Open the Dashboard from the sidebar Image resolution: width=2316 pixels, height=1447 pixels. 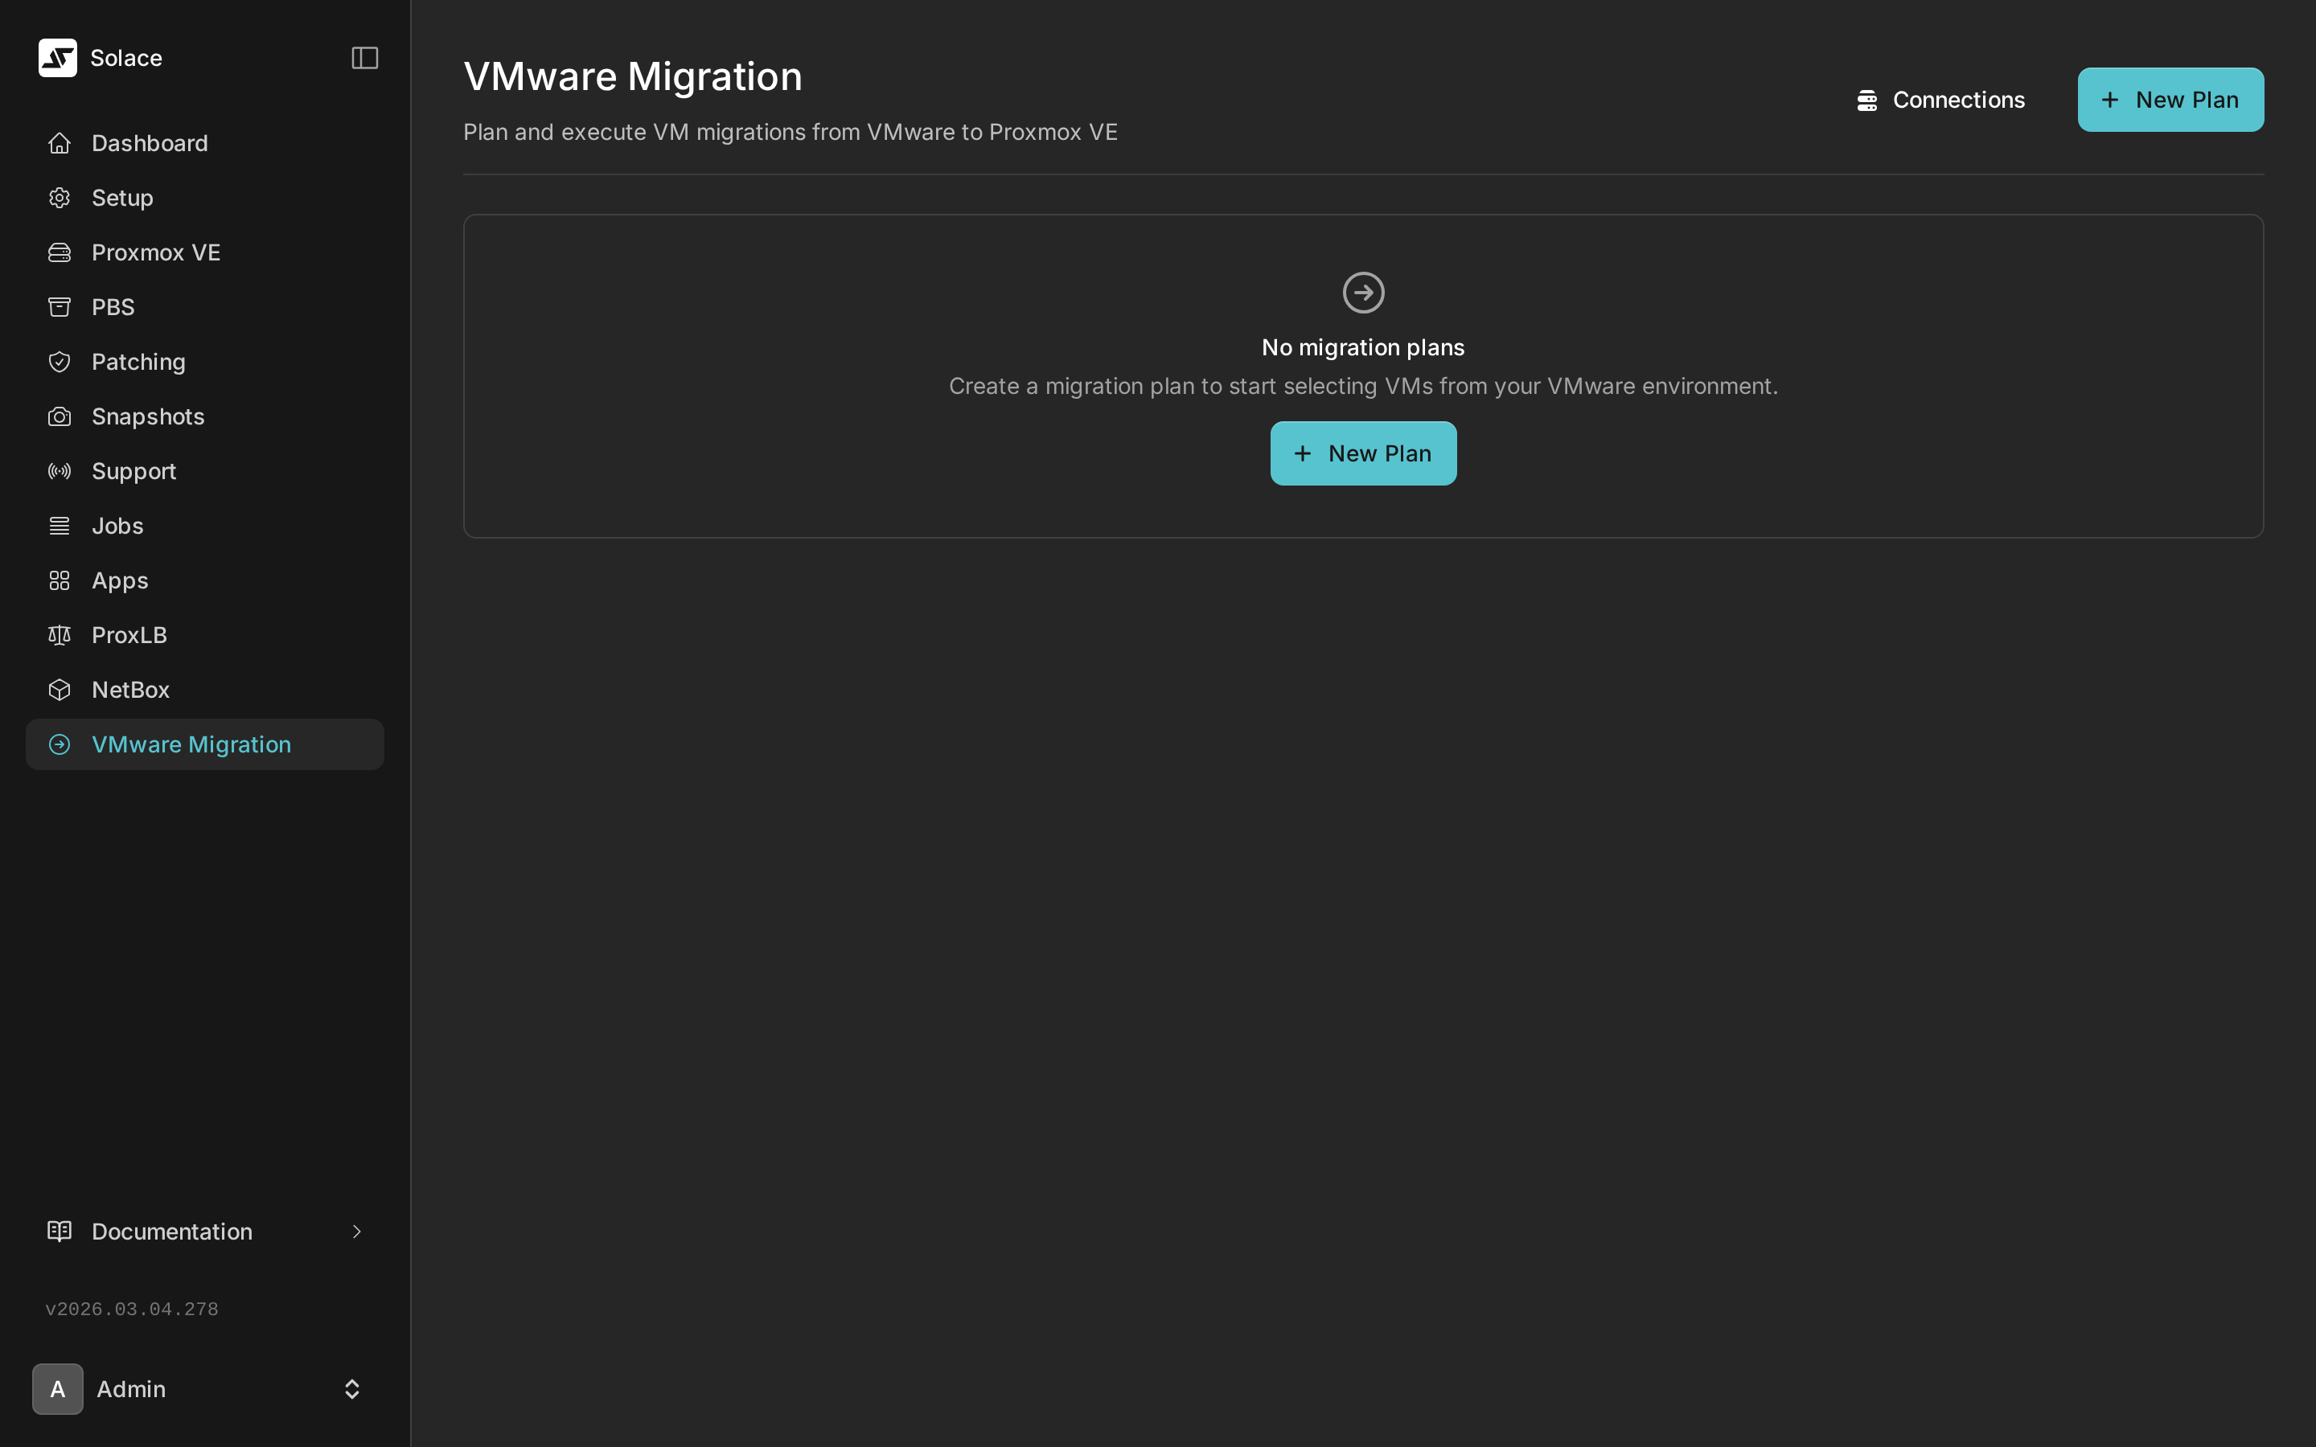coord(150,142)
